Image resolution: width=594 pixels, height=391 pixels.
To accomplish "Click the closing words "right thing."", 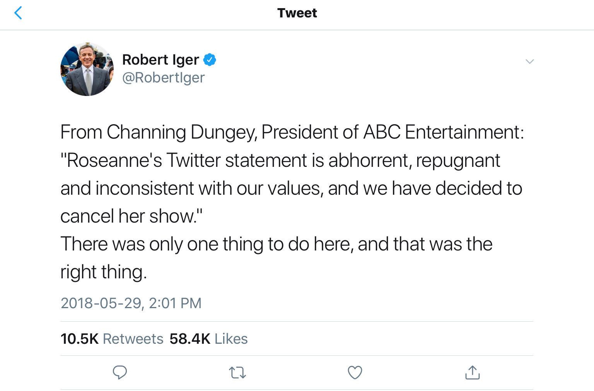I will [x=104, y=272].
